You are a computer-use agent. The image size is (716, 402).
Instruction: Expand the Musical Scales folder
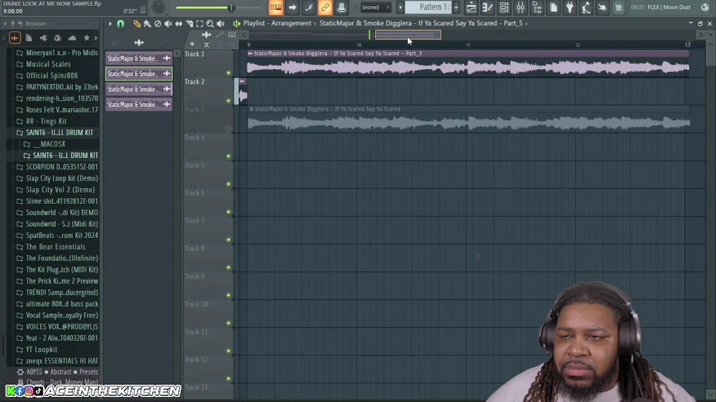coord(48,64)
